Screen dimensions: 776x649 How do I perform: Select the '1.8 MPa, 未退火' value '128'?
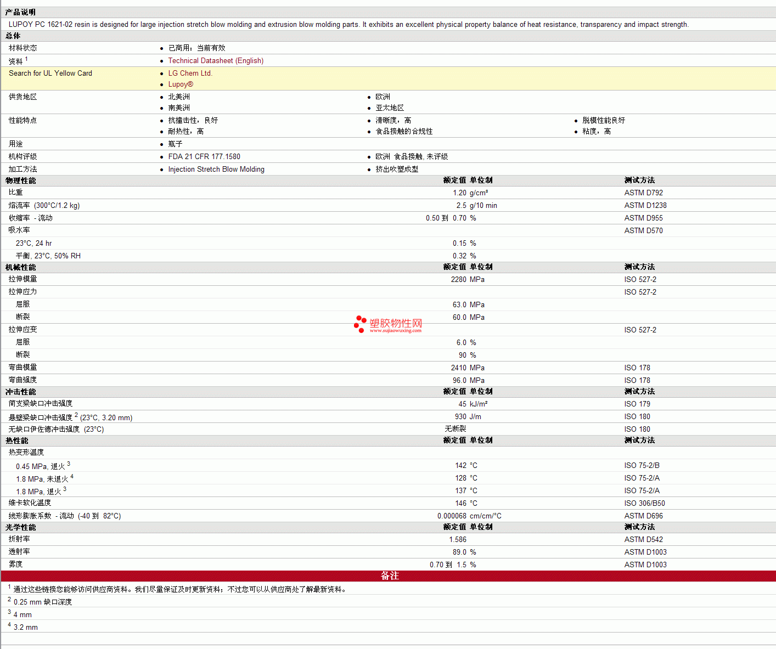460,478
